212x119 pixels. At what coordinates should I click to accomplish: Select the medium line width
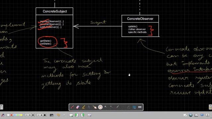(30, 115)
